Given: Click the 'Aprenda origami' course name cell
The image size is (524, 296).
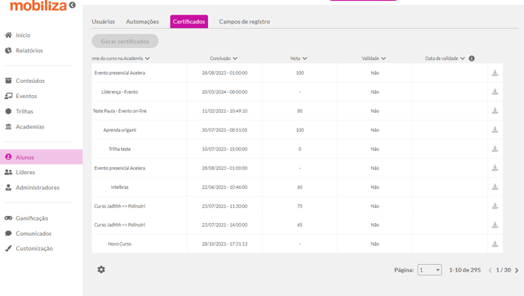Looking at the screenshot, I should (x=120, y=130).
